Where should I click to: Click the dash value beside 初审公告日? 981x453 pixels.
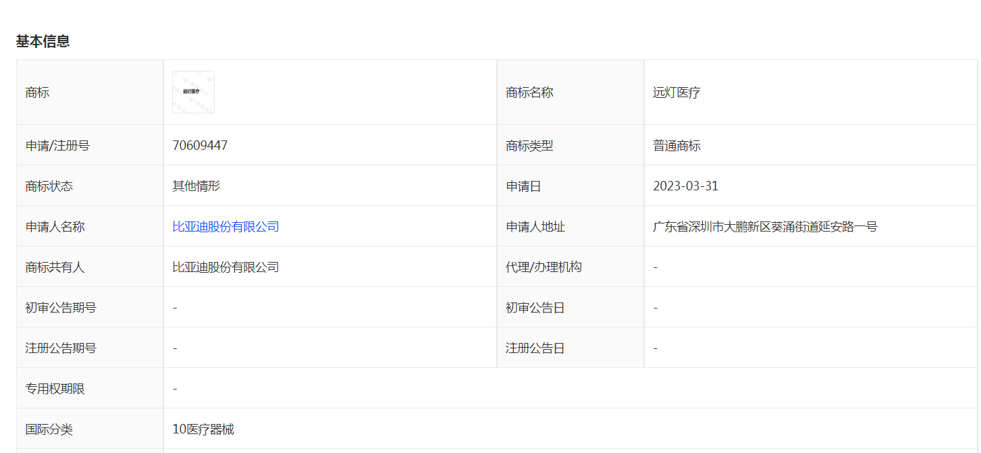[x=656, y=308]
